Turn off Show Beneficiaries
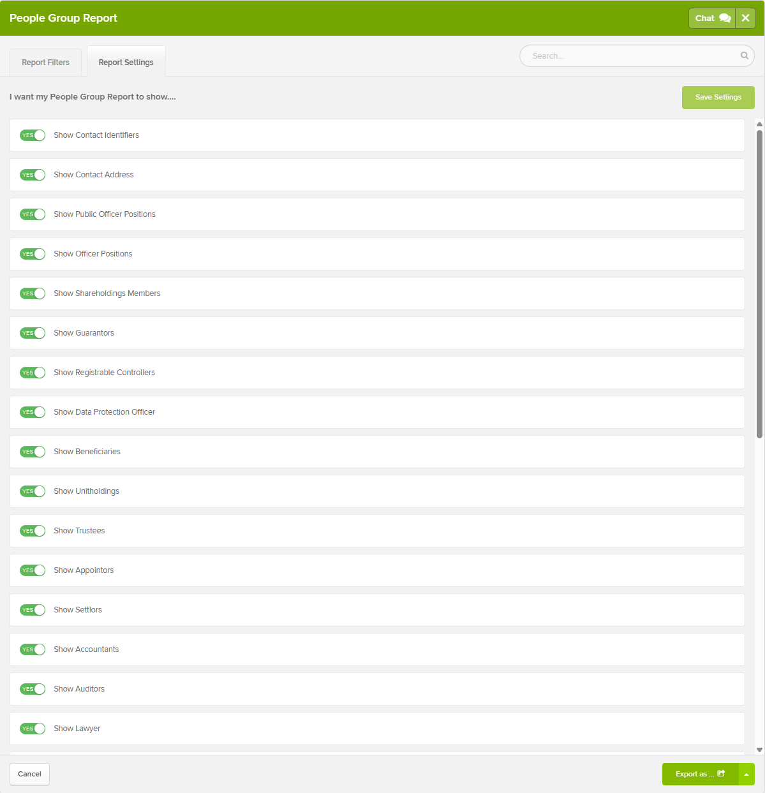This screenshot has height=793, width=765. (33, 452)
